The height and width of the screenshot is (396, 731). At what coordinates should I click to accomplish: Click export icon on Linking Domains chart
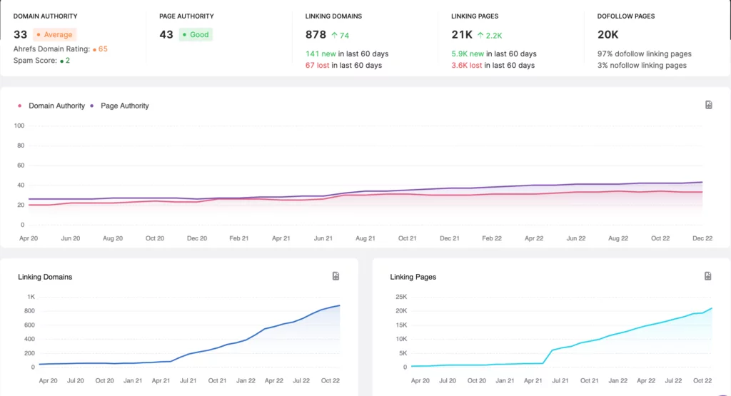click(336, 276)
